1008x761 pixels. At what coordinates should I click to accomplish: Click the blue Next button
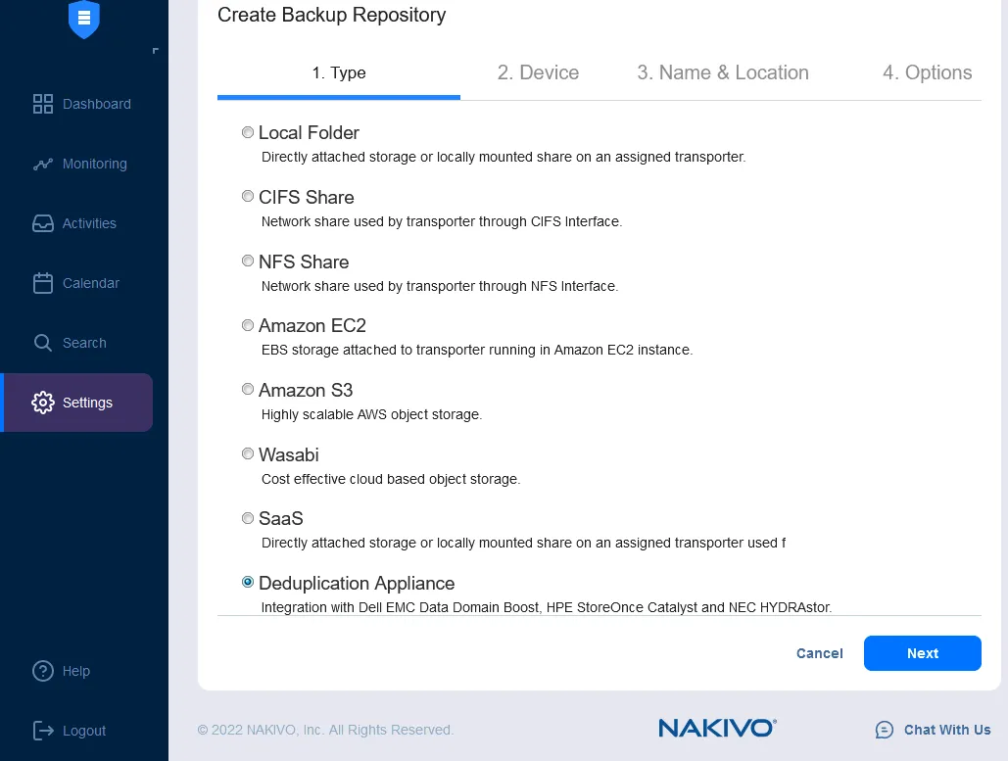(x=922, y=653)
